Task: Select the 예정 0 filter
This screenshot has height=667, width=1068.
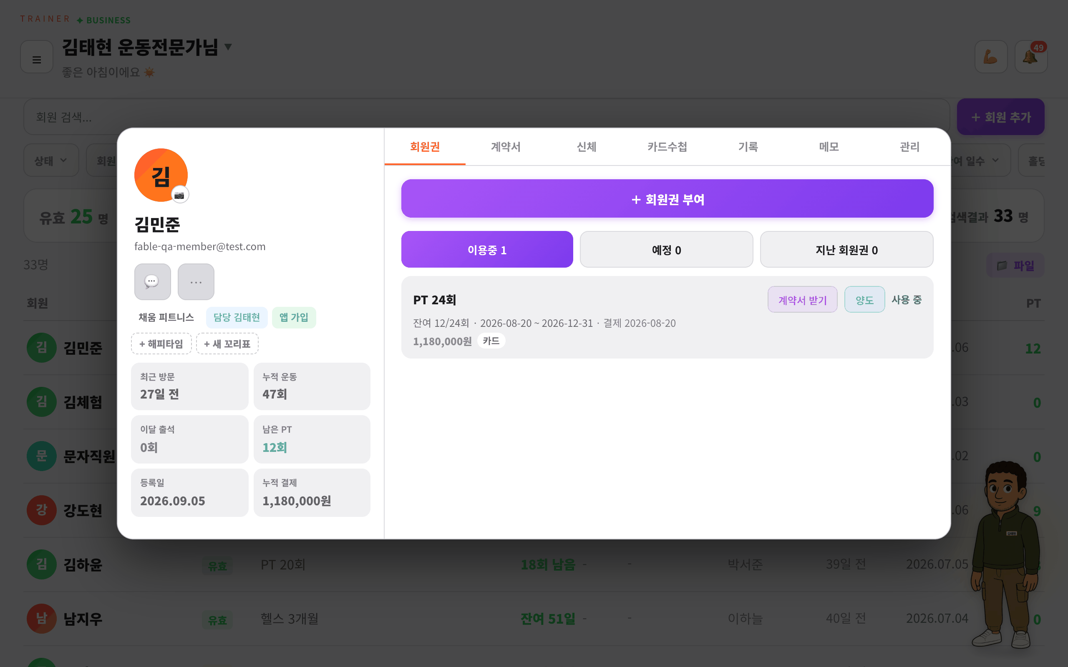Action: pyautogui.click(x=666, y=250)
